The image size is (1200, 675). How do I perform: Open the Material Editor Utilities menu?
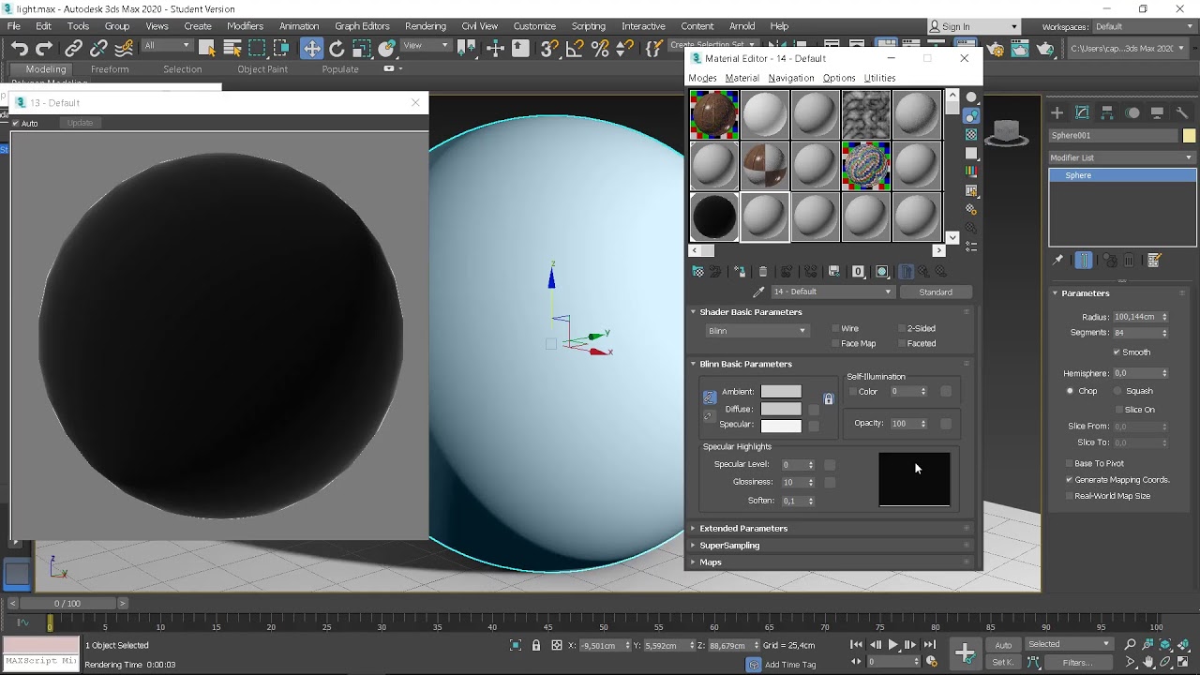point(879,78)
